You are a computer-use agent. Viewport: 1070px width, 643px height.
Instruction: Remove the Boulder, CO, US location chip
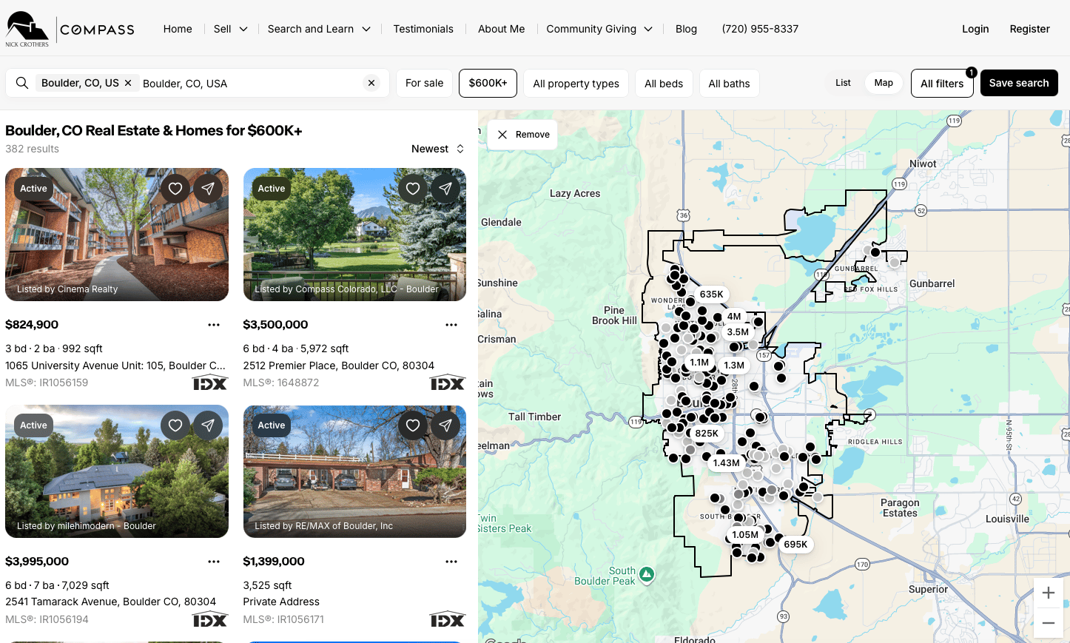[x=128, y=83]
